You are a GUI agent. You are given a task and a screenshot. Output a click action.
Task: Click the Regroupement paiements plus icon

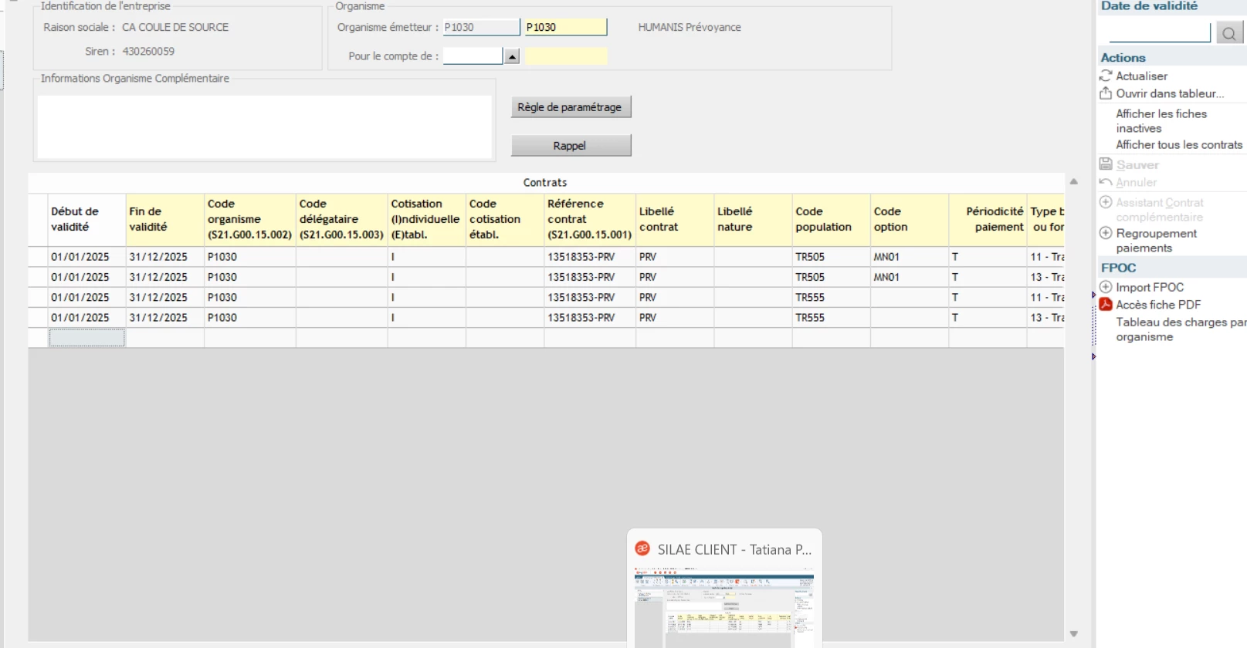point(1106,233)
